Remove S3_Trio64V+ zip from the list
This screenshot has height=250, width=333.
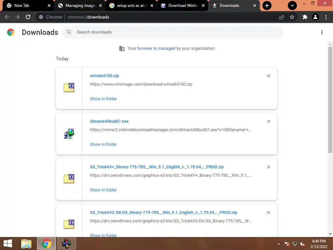[x=269, y=167]
